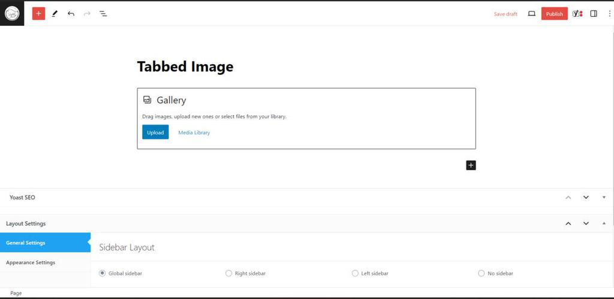Image resolution: width=614 pixels, height=299 pixels.
Task: Switch to Appearance Settings tab
Action: 31,262
